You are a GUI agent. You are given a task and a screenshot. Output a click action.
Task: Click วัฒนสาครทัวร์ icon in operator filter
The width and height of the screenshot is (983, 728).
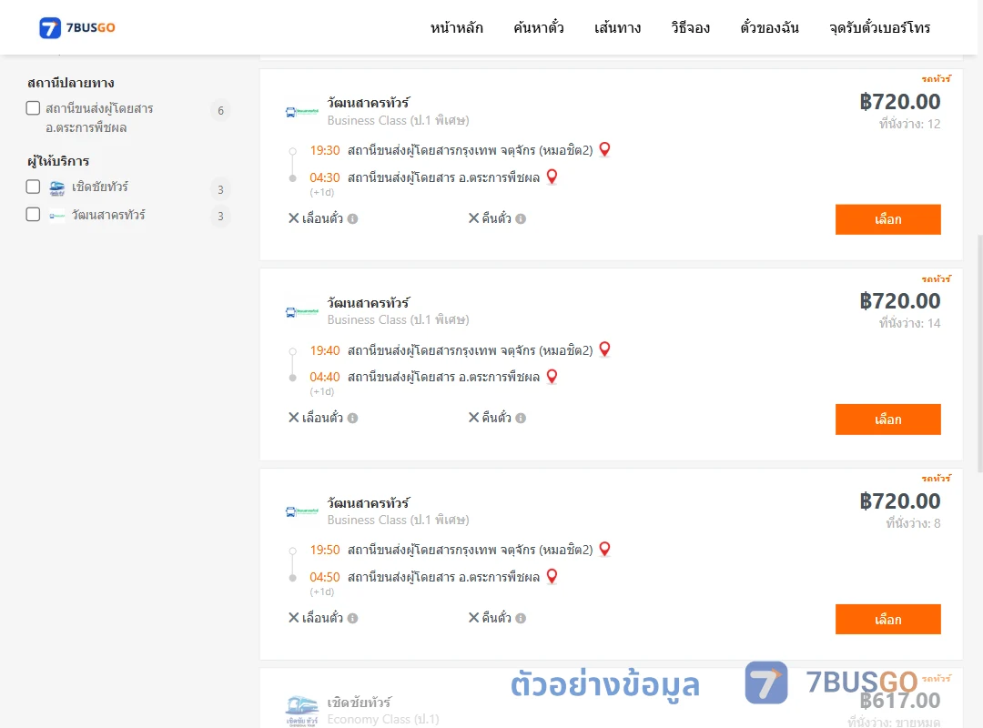pyautogui.click(x=57, y=216)
